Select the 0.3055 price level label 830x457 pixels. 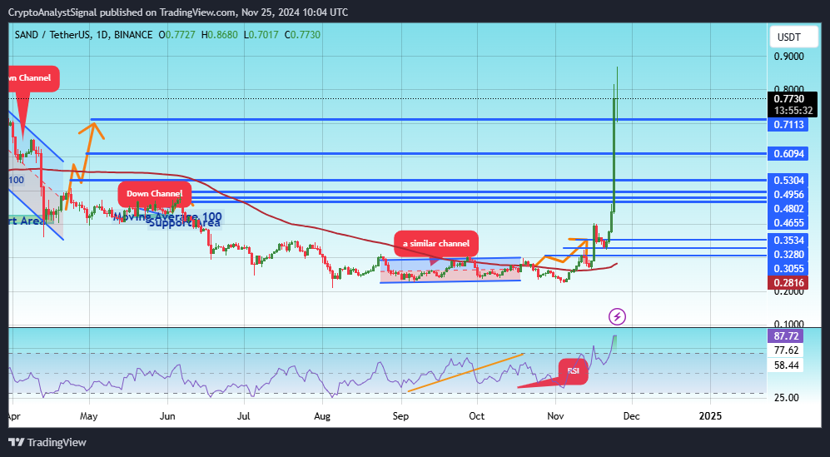click(x=788, y=269)
